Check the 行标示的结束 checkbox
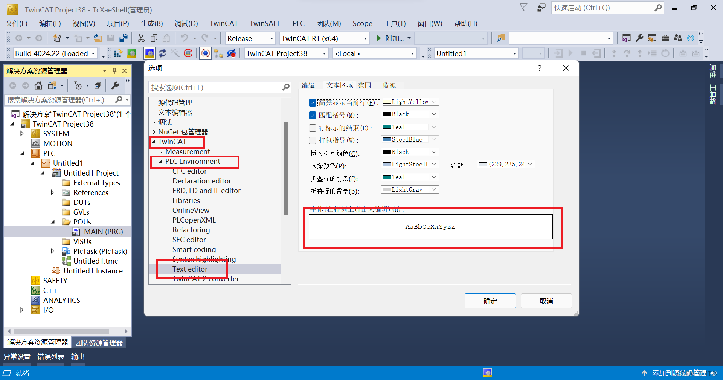This screenshot has width=723, height=380. [x=312, y=128]
